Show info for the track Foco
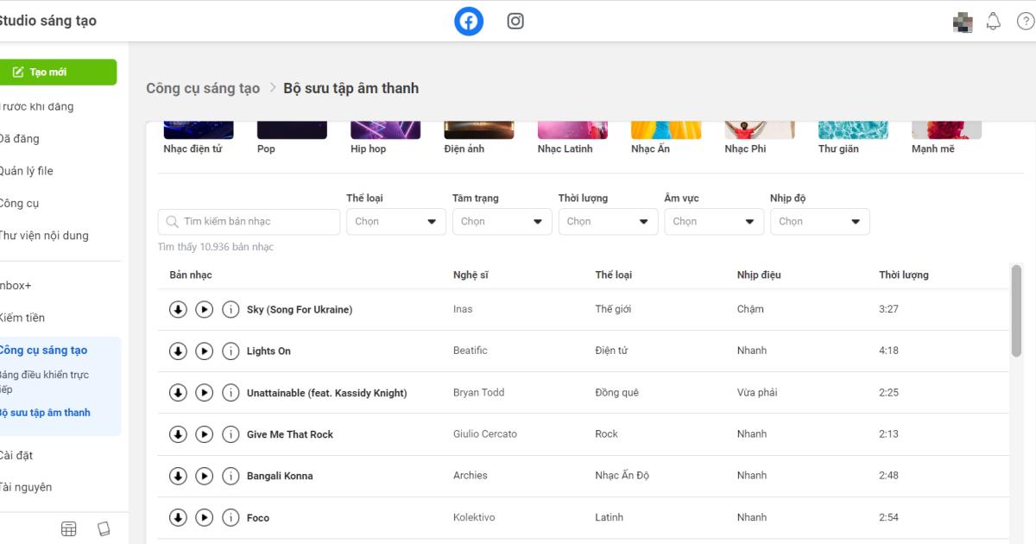Screen dimensions: 1036x544 [231, 517]
